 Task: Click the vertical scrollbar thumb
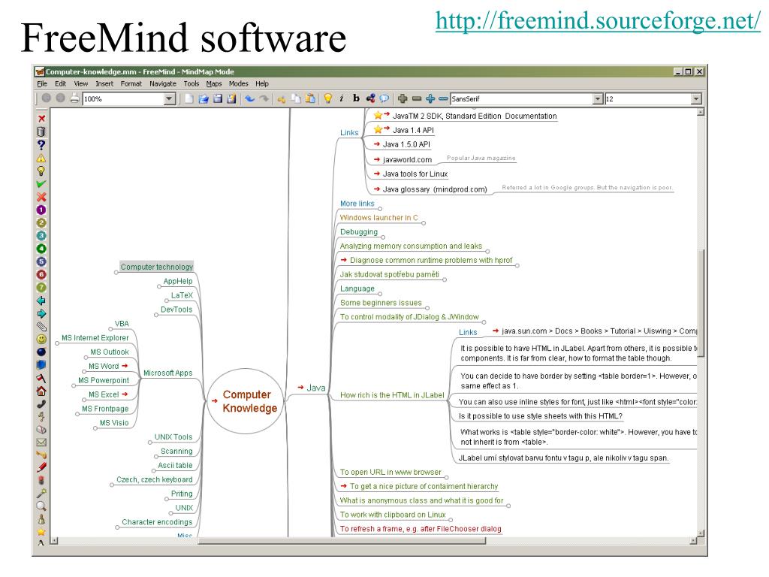click(x=701, y=303)
